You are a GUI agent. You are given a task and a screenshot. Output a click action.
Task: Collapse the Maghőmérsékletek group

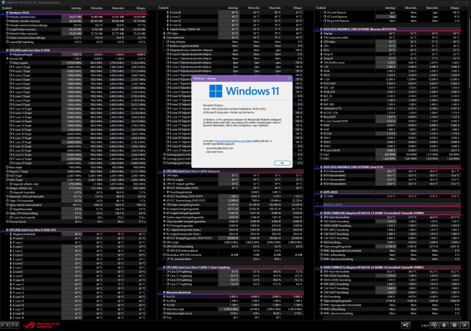pos(6,234)
